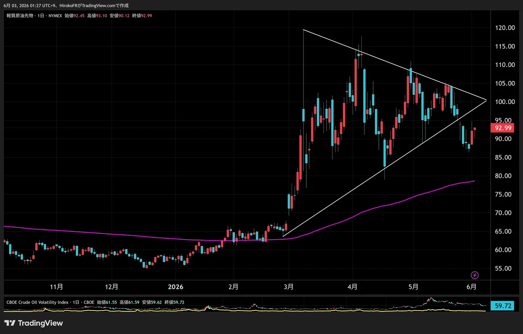Image resolution: width=523 pixels, height=334 pixels.
Task: Click the 6月 time axis label
Action: (471, 287)
